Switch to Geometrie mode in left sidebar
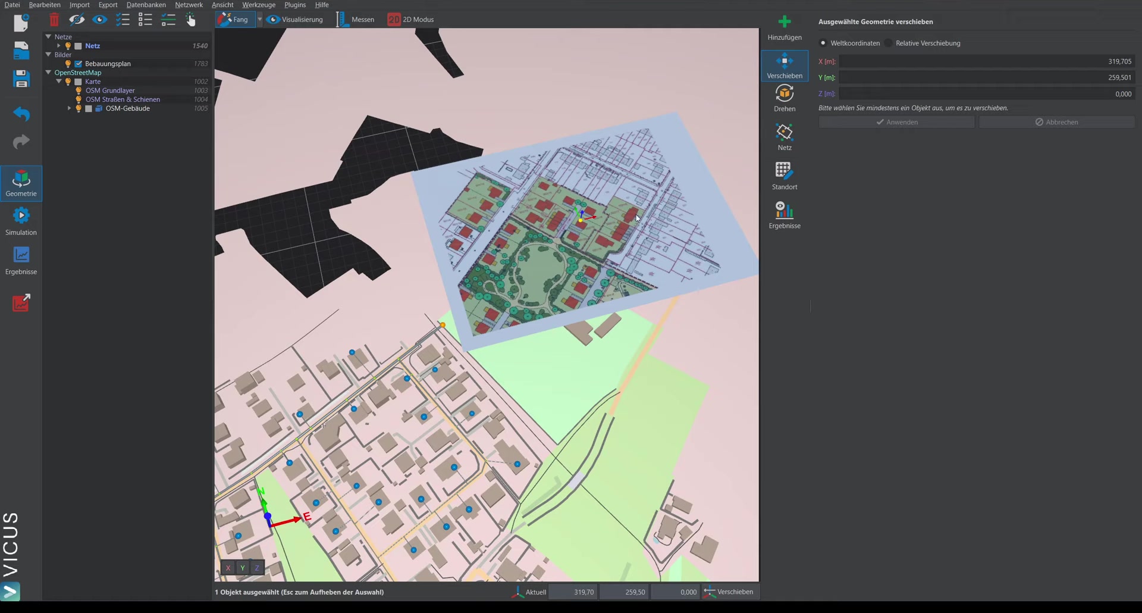This screenshot has width=1142, height=613. [x=21, y=183]
